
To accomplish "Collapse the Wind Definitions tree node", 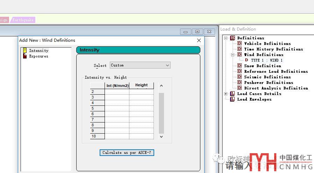I will (x=233, y=55).
